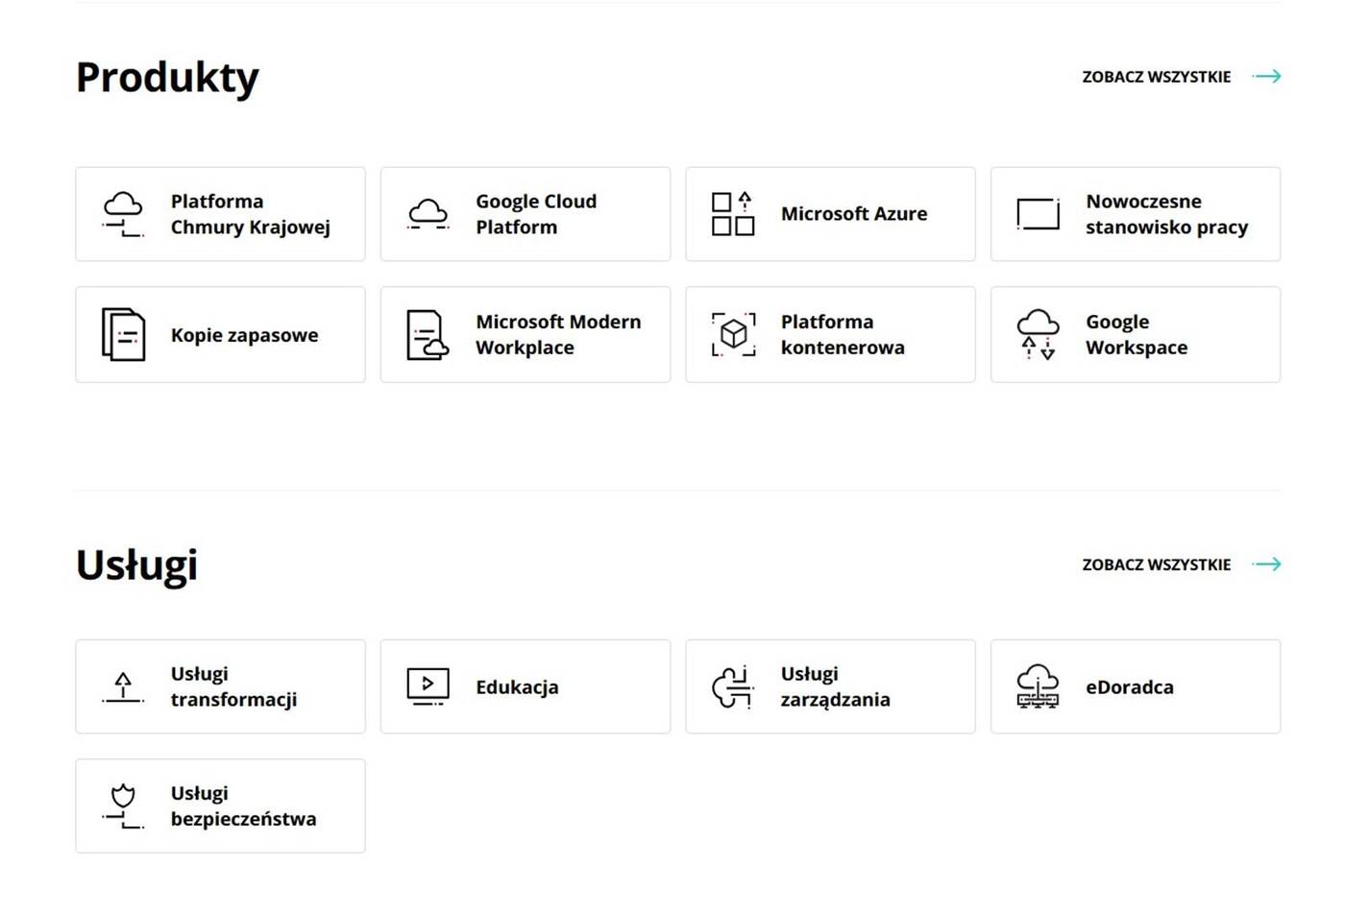The image size is (1345, 912).
Task: Select the Usługi transformacji text label
Action: pos(233,686)
